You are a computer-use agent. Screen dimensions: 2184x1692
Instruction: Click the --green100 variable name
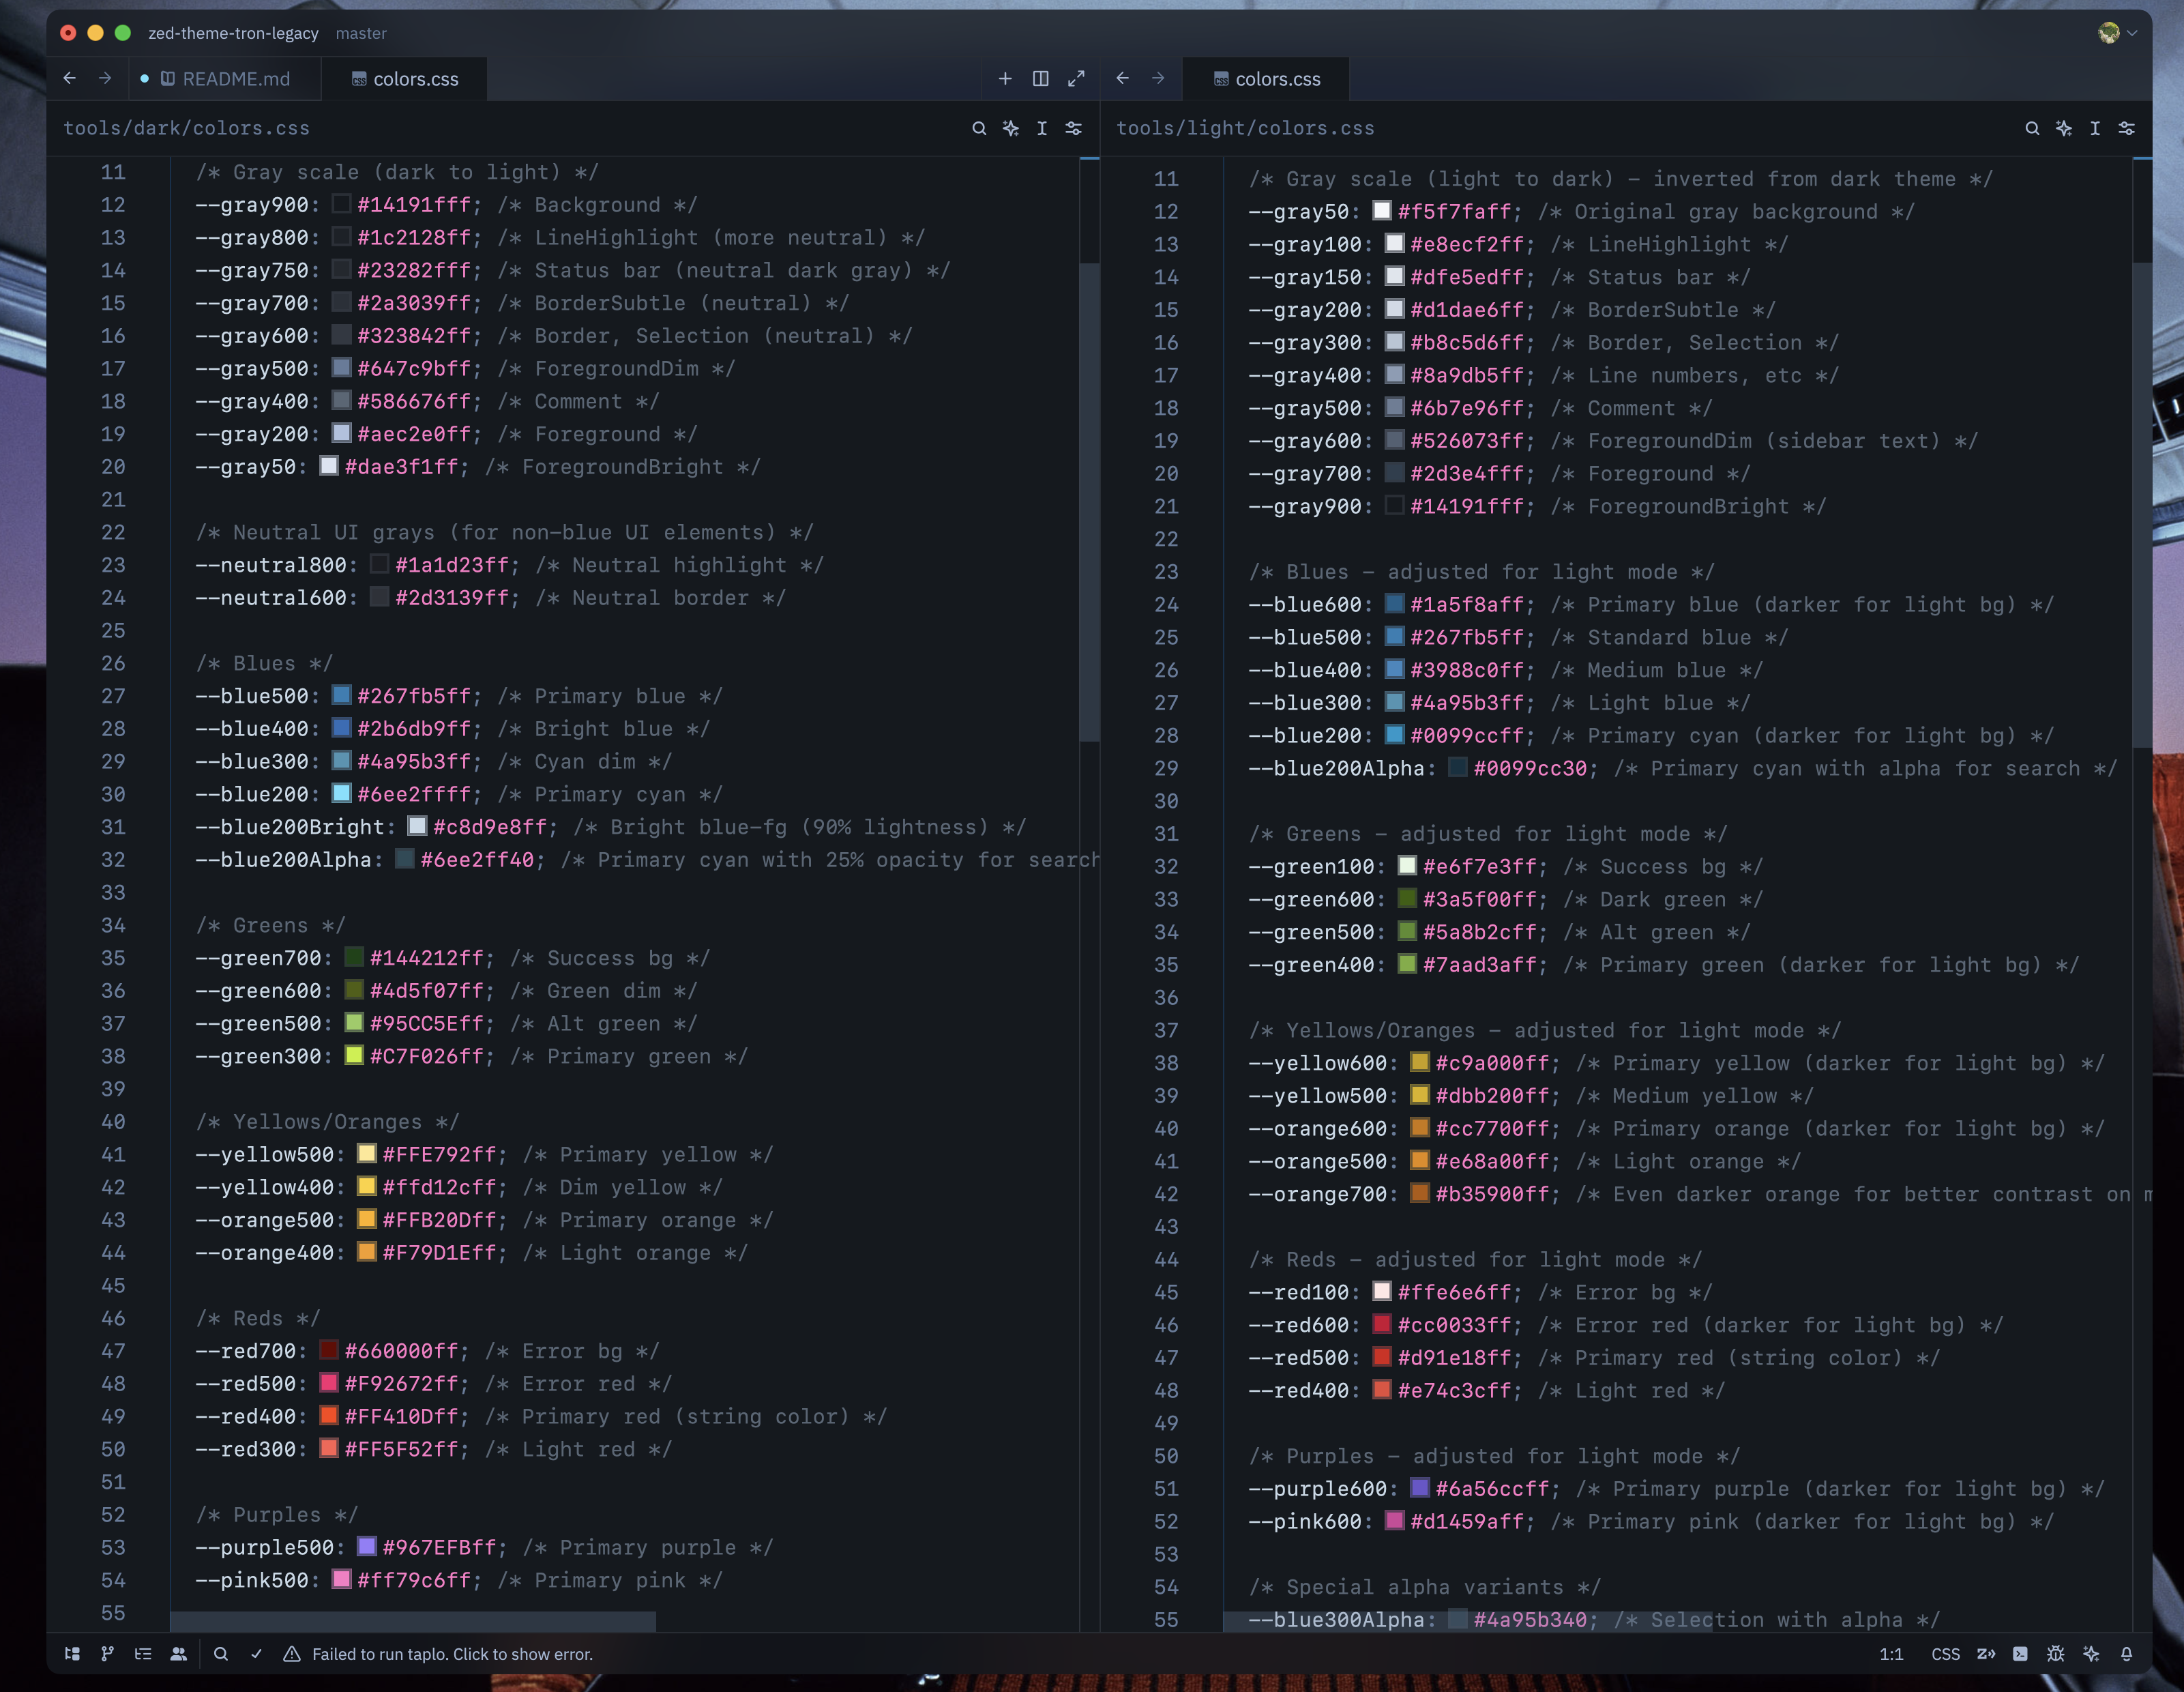1311,866
